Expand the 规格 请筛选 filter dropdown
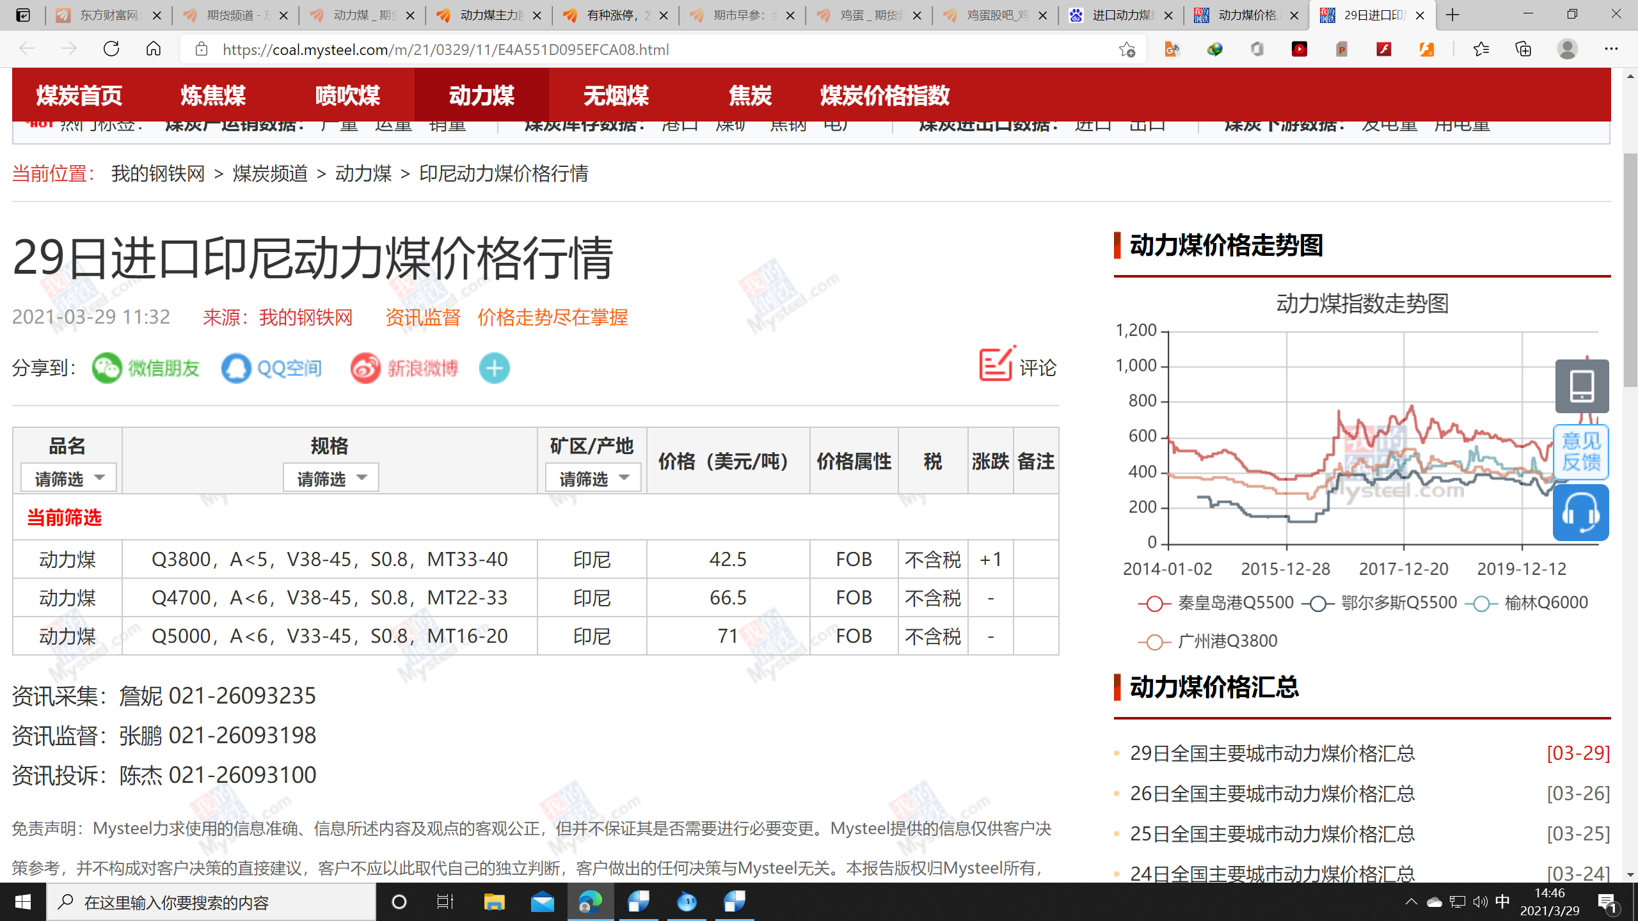The height and width of the screenshot is (921, 1638). pos(331,478)
